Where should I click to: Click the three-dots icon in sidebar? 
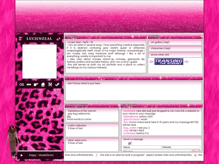point(29,85)
